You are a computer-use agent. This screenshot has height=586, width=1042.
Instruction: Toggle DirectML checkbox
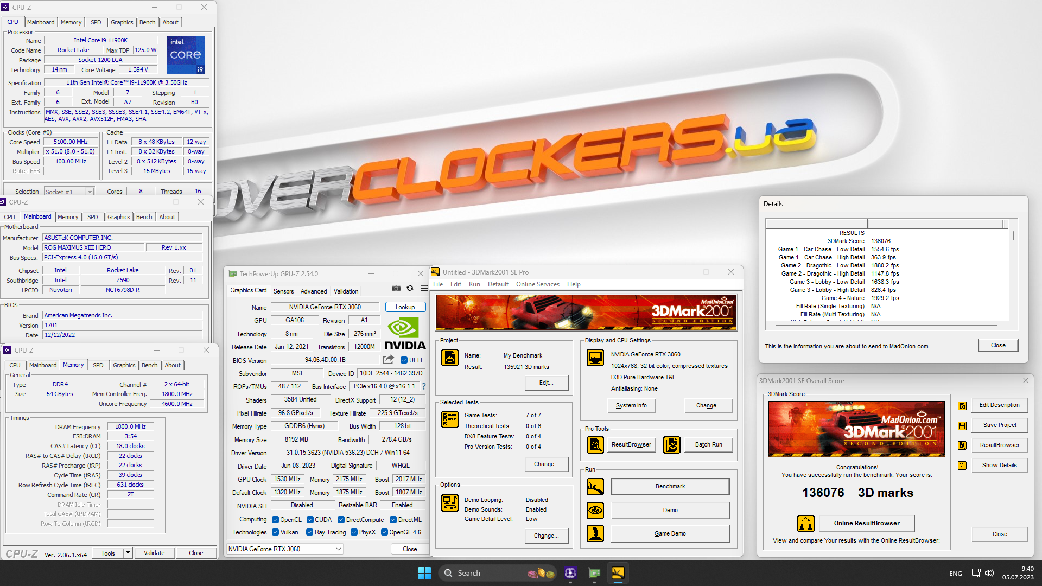[x=393, y=519]
